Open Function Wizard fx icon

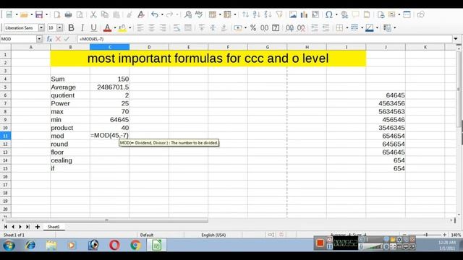[49, 39]
